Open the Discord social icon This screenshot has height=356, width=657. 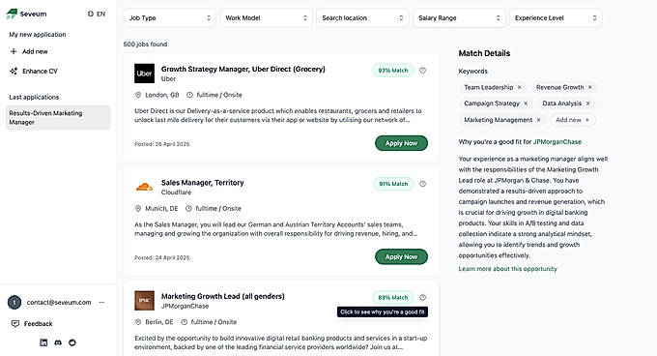(58, 342)
